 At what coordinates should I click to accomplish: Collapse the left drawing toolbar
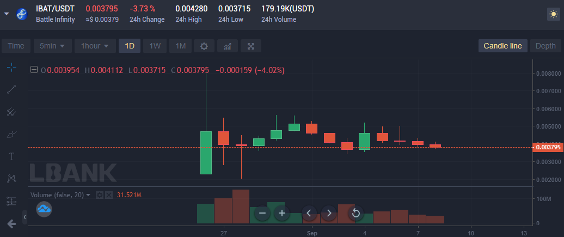coord(24,217)
